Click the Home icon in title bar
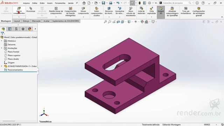Screen dimensions: 224x126 pos(84,3)
